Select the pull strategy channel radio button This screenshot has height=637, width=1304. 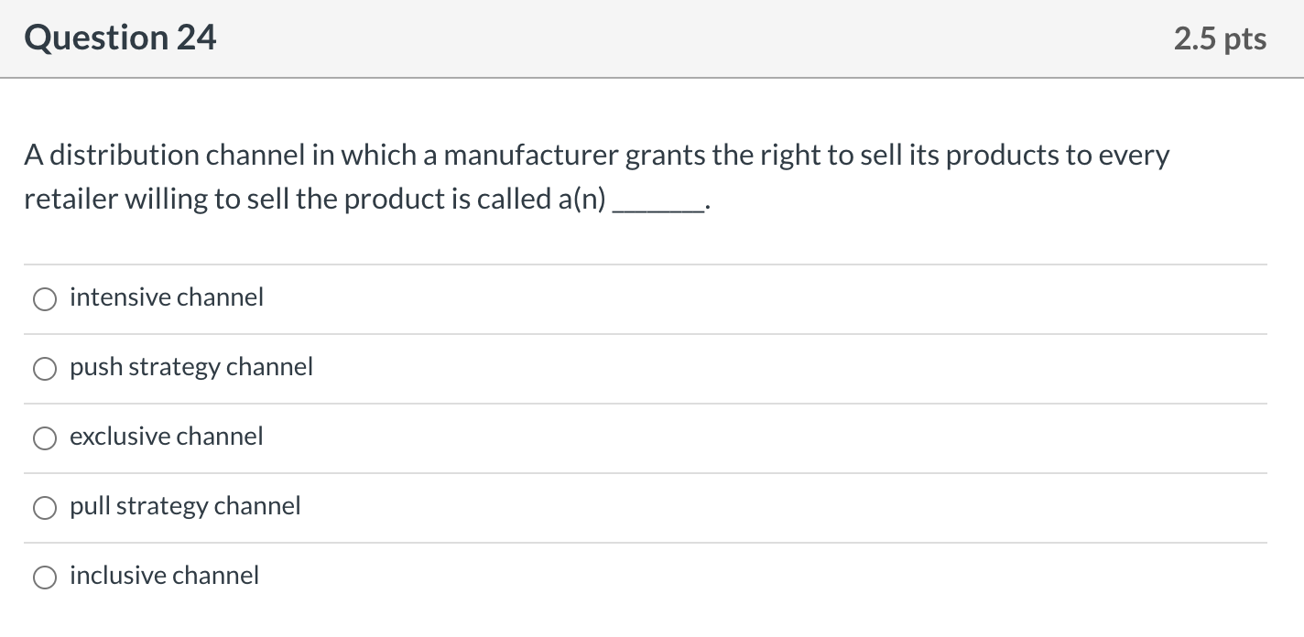[44, 507]
